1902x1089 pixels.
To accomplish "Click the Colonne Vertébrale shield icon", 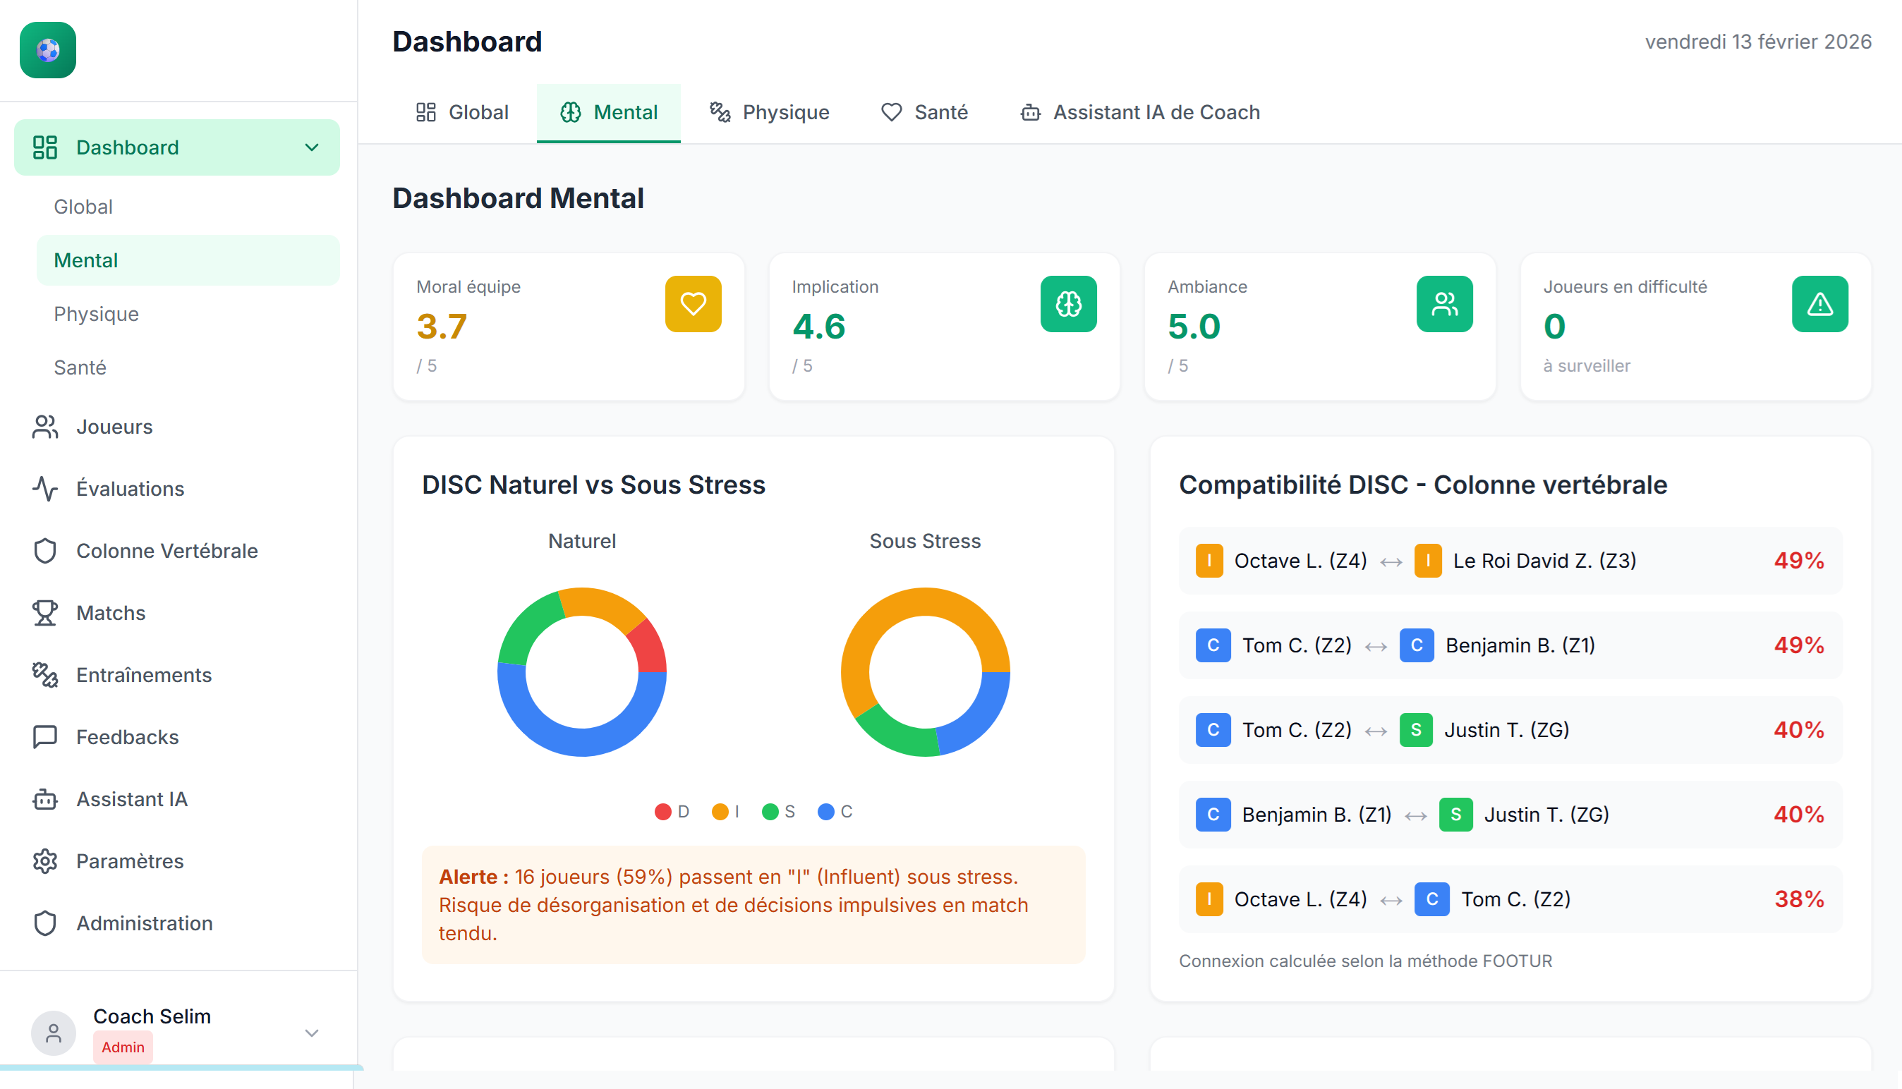I will [45, 550].
